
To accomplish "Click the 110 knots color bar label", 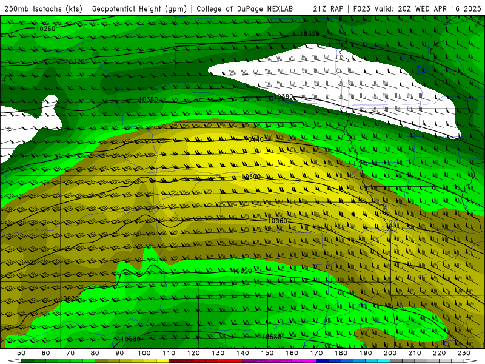I will (169, 353).
